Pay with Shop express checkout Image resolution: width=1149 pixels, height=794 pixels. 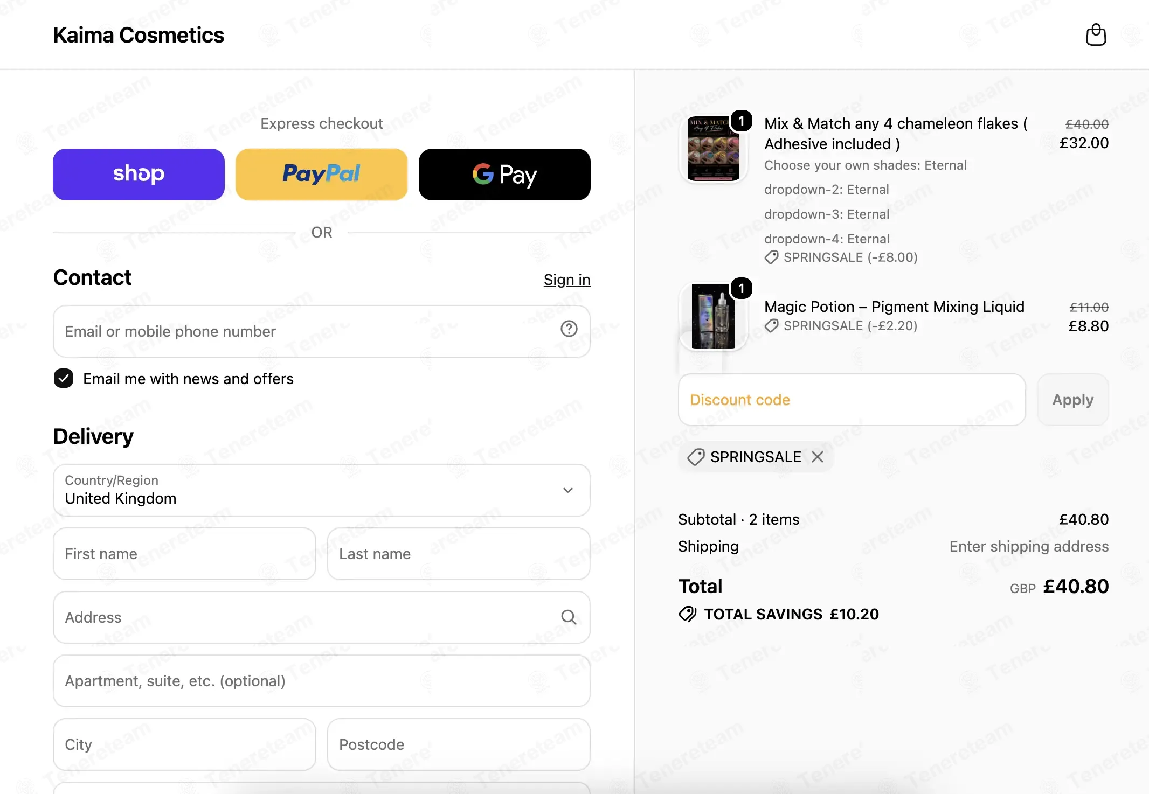pyautogui.click(x=139, y=175)
